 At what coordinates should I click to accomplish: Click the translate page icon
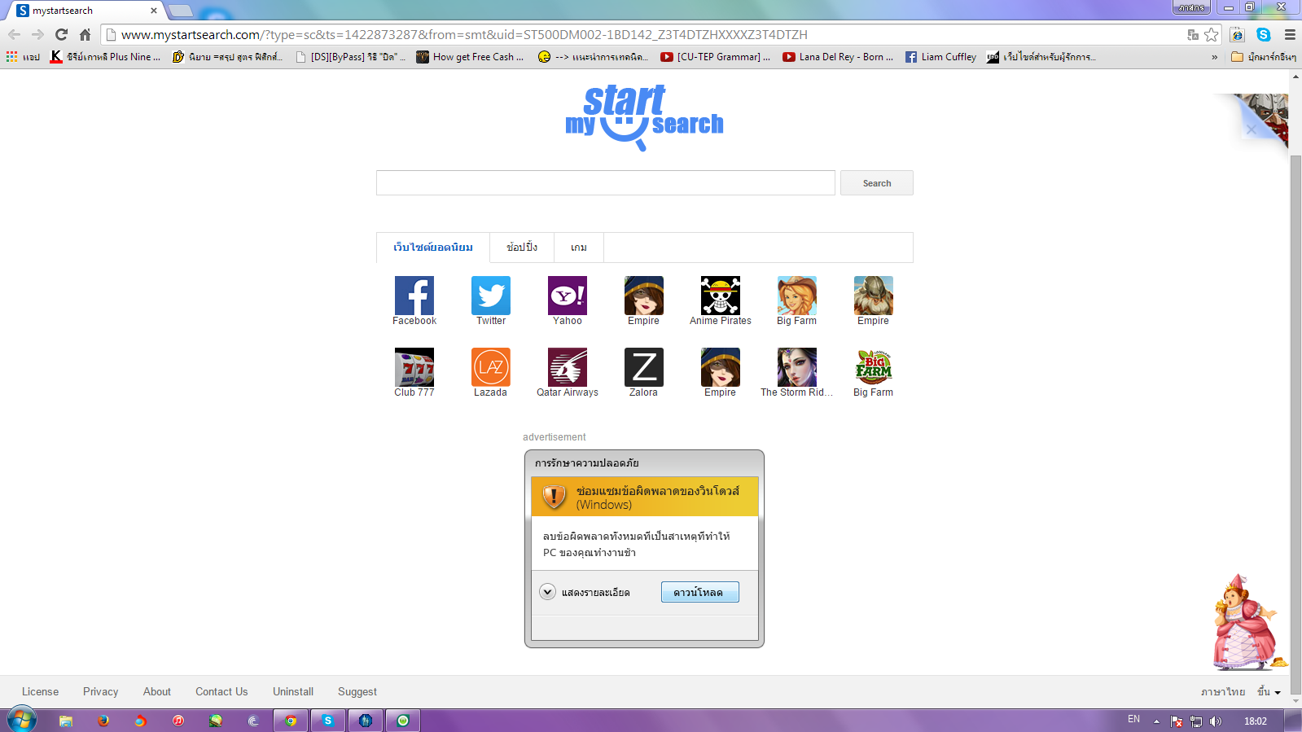1193,34
